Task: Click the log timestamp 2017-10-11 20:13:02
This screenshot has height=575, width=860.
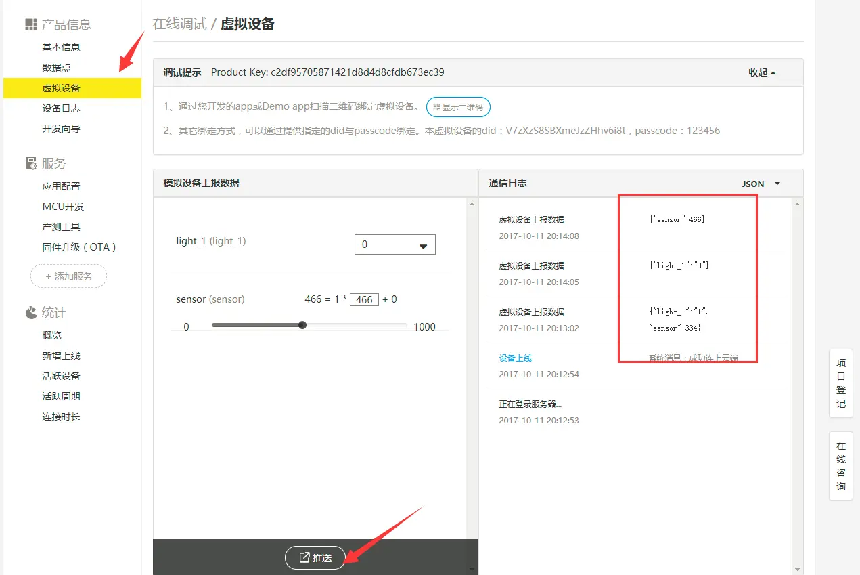Action: coord(539,328)
